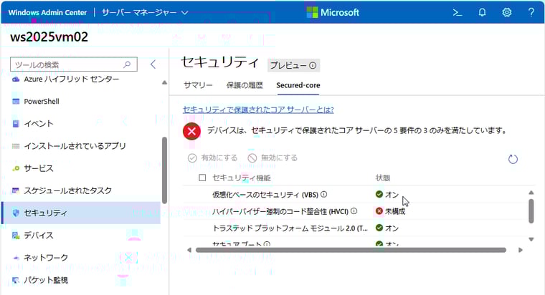Sort by セキュリティ機能 column
545x295 pixels.
tap(242, 178)
